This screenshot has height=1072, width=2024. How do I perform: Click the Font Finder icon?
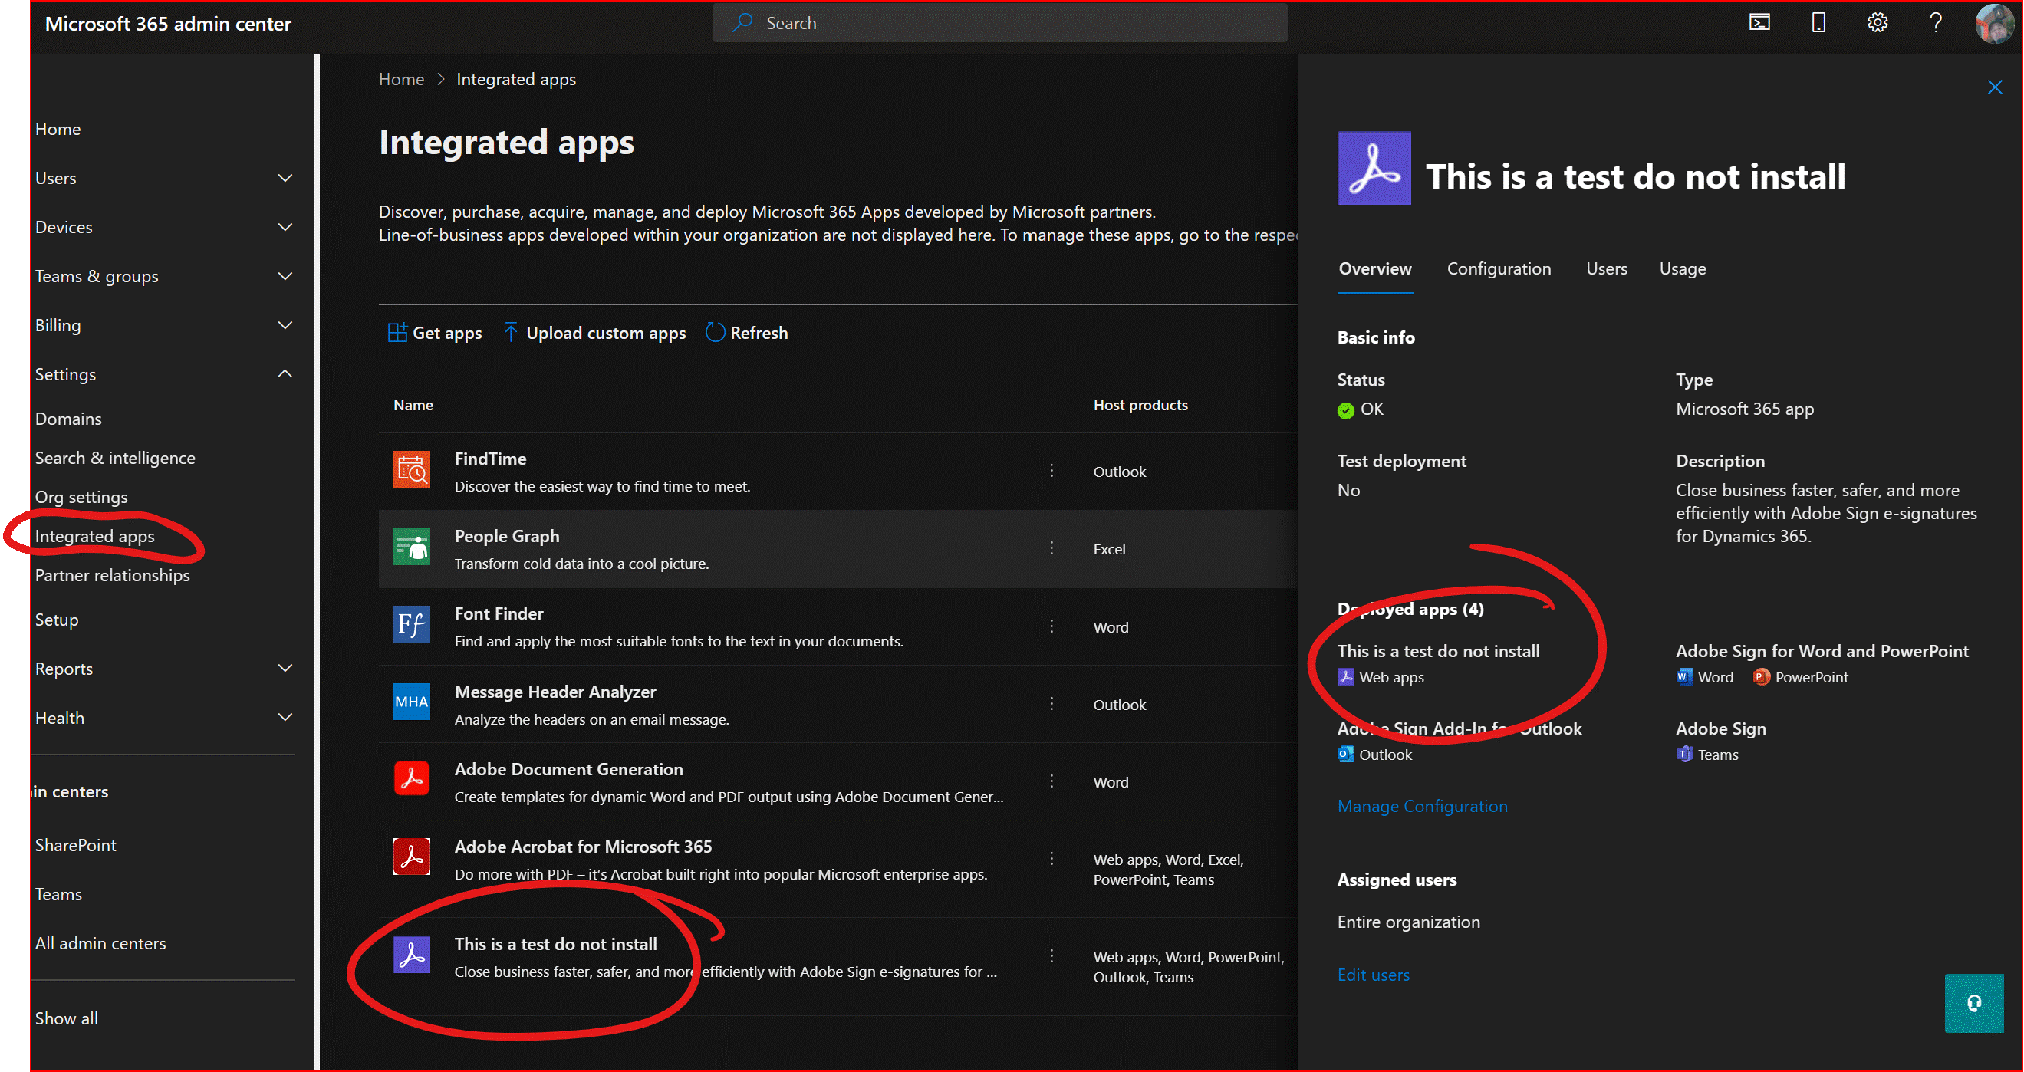click(x=412, y=624)
